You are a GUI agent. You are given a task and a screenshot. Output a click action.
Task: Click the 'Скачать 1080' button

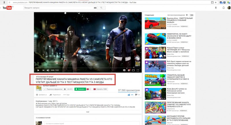[100, 89]
